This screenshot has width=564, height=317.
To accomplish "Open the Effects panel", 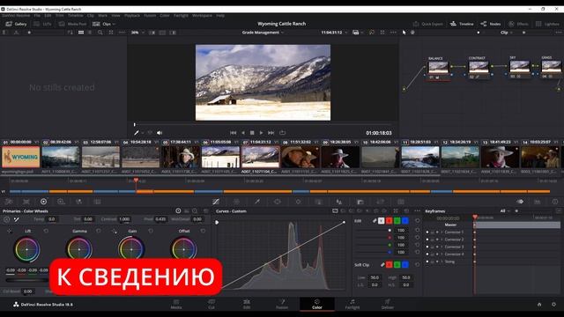I will pos(518,24).
